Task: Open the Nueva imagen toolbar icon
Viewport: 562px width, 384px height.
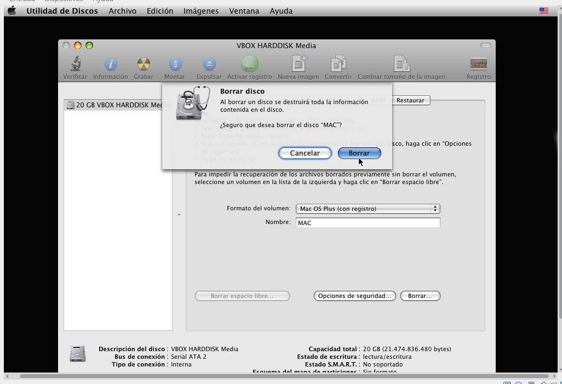Action: point(299,64)
